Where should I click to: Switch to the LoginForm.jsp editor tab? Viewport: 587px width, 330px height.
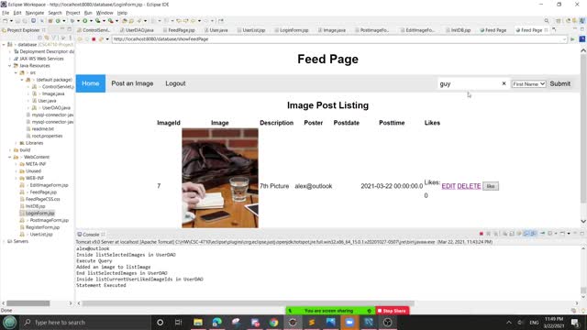[x=292, y=30]
